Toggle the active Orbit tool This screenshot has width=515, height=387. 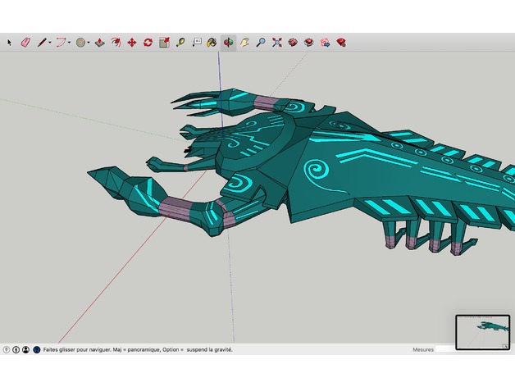pos(228,42)
